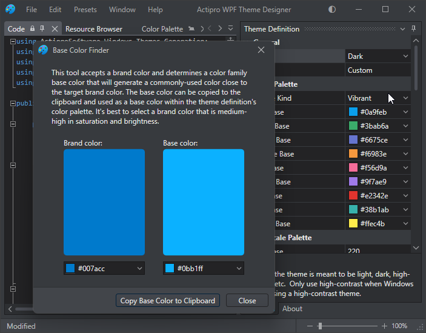The image size is (426, 333).
Task: Select the Code tab
Action: point(16,29)
